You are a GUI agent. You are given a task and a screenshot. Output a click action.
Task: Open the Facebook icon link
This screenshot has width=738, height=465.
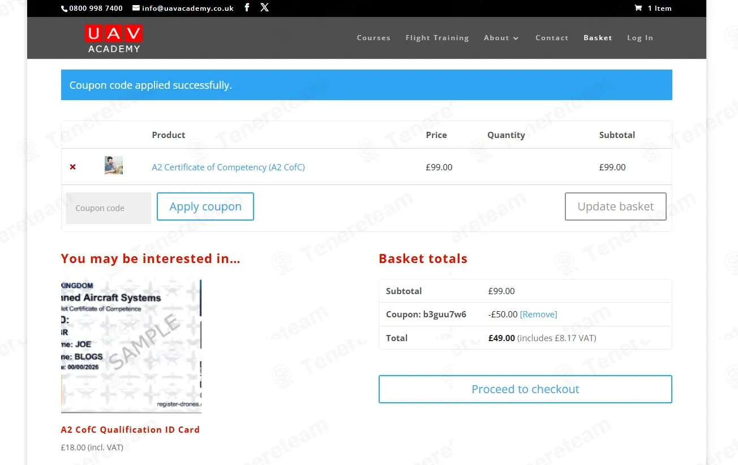pos(247,8)
